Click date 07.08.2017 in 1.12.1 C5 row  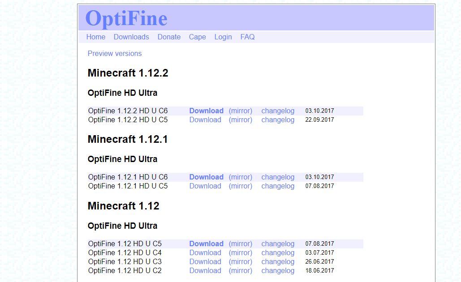[319, 186]
